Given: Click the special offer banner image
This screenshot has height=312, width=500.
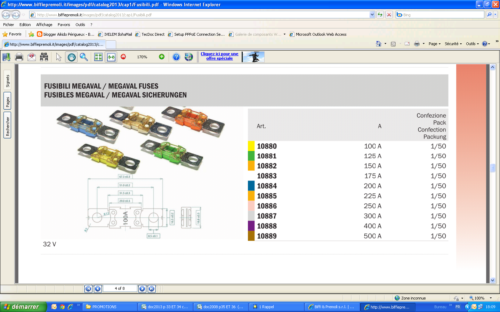Looking at the screenshot, I should [x=253, y=57].
